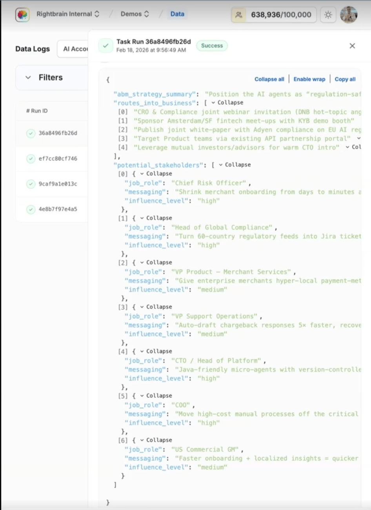Click the status check icon for run ef7cc80cf746
The image size is (371, 510).
click(31, 159)
